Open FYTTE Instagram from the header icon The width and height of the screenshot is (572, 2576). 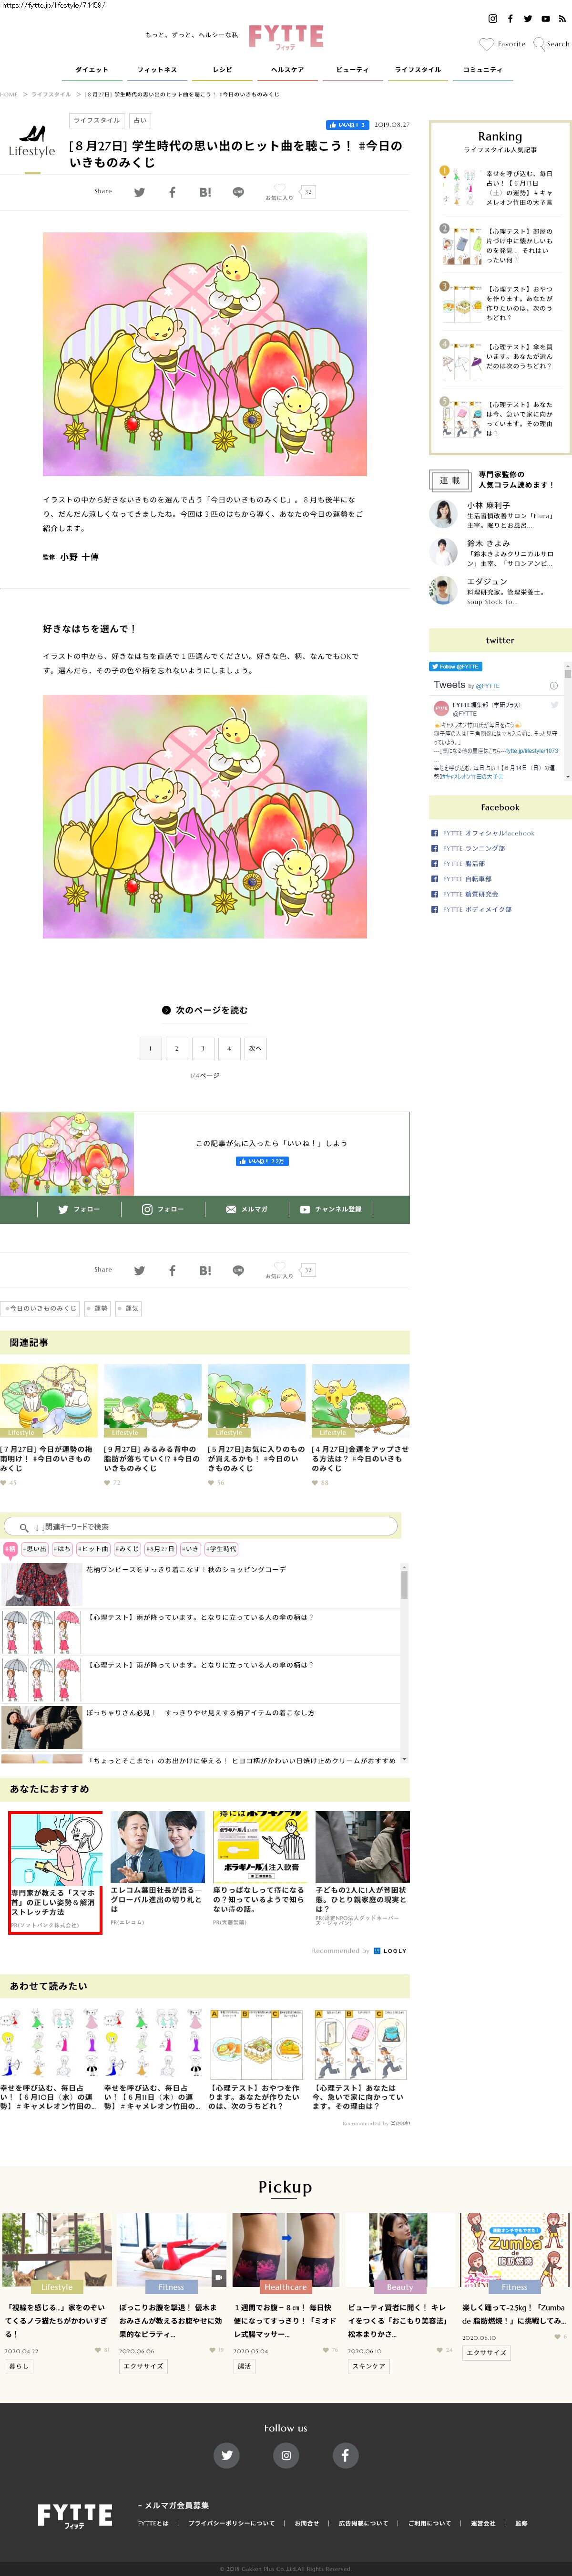(x=491, y=19)
